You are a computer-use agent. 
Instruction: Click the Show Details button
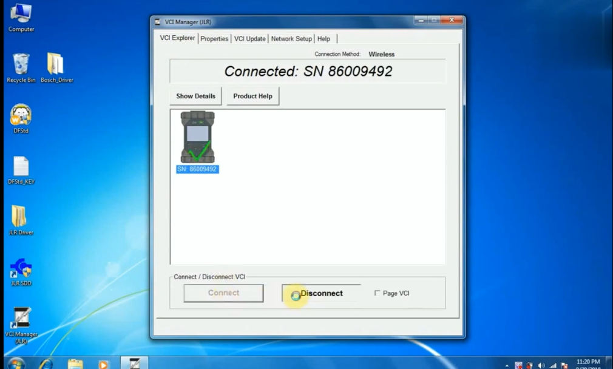pos(195,96)
